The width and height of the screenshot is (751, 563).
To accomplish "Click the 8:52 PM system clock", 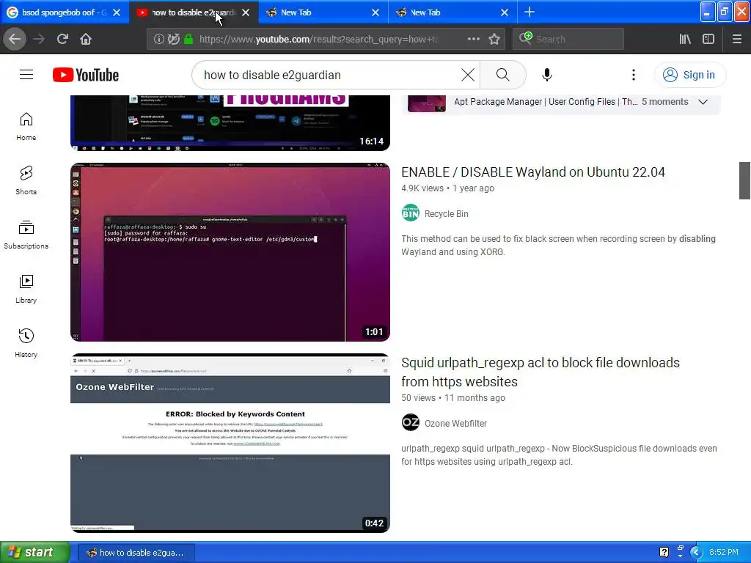I will coord(724,552).
